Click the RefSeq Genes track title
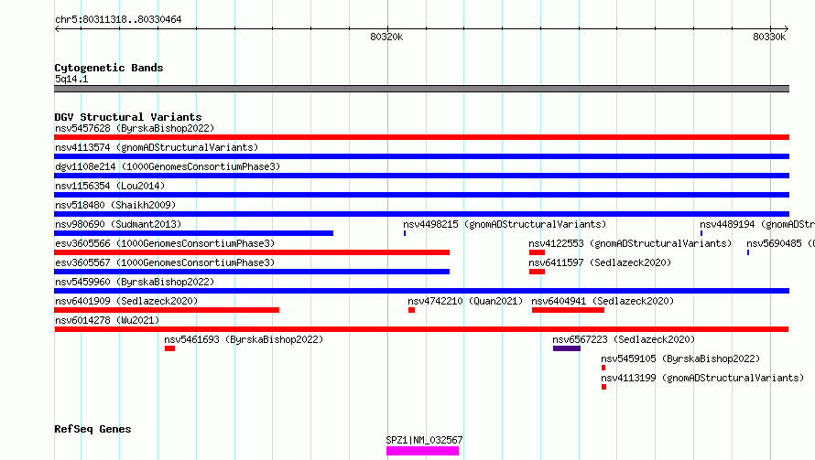Screen dimensions: 815x460 pyautogui.click(x=92, y=429)
